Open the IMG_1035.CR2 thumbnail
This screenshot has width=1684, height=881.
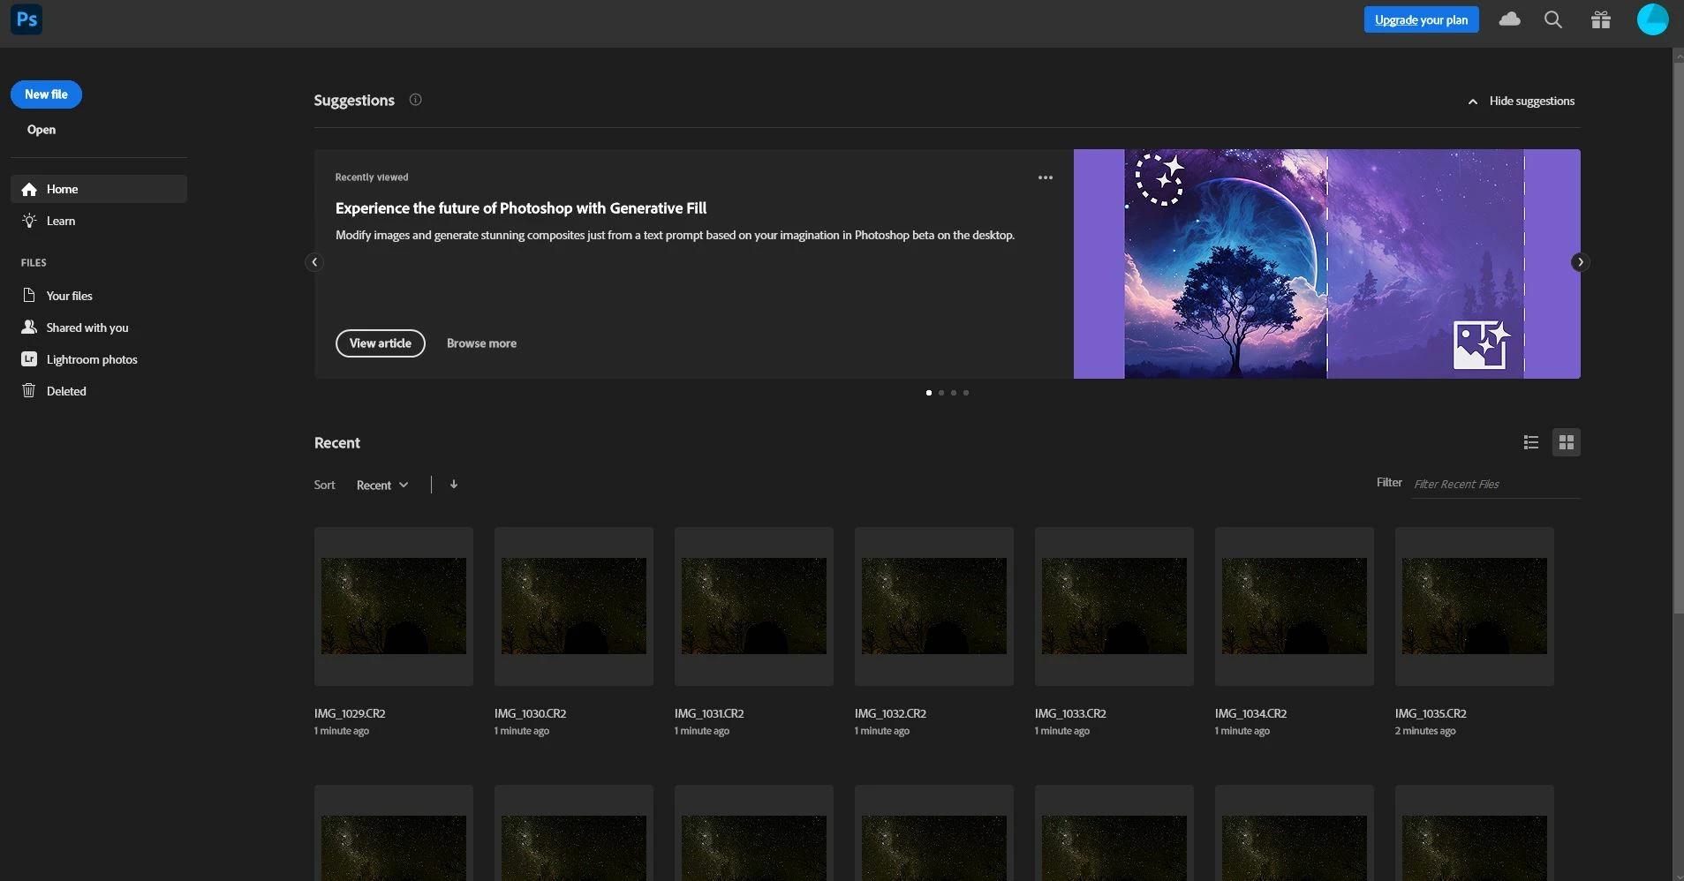point(1475,606)
